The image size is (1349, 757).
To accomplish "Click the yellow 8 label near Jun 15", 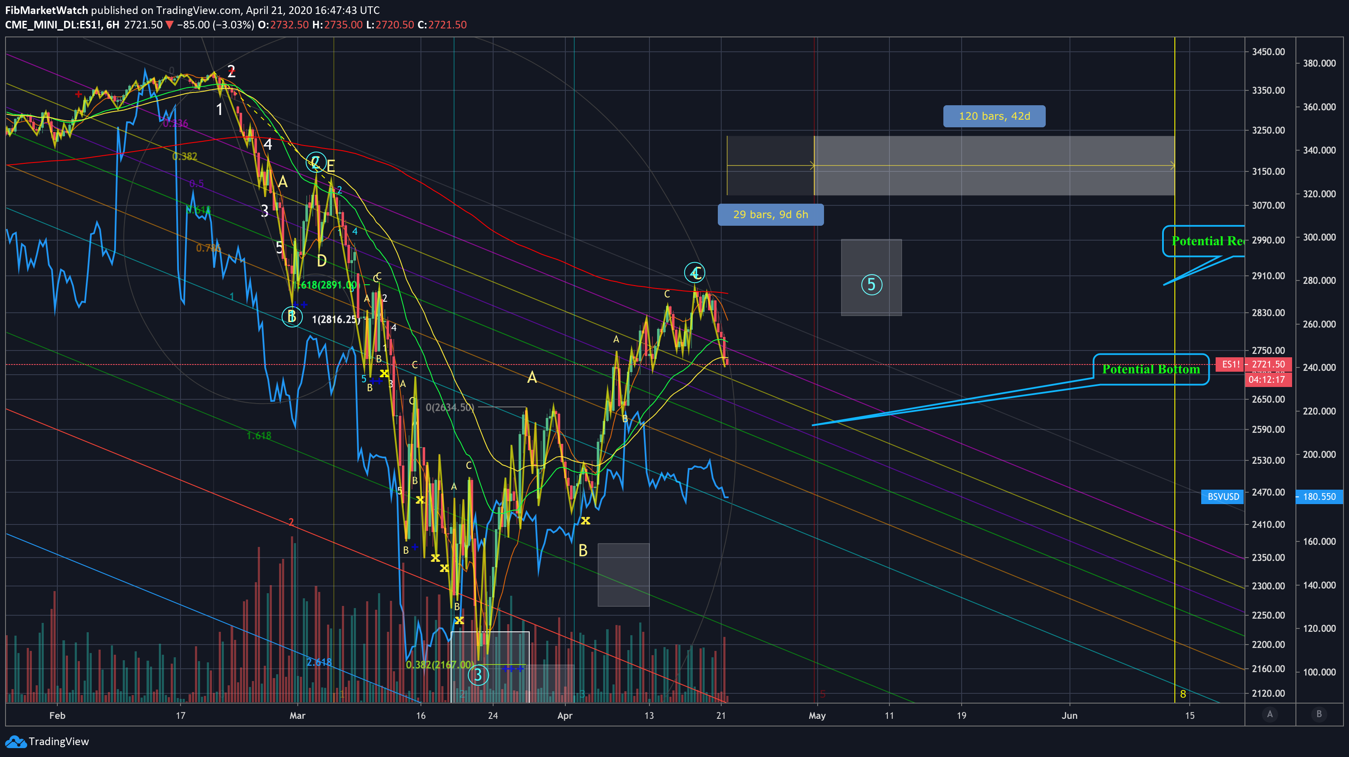I will point(1182,694).
